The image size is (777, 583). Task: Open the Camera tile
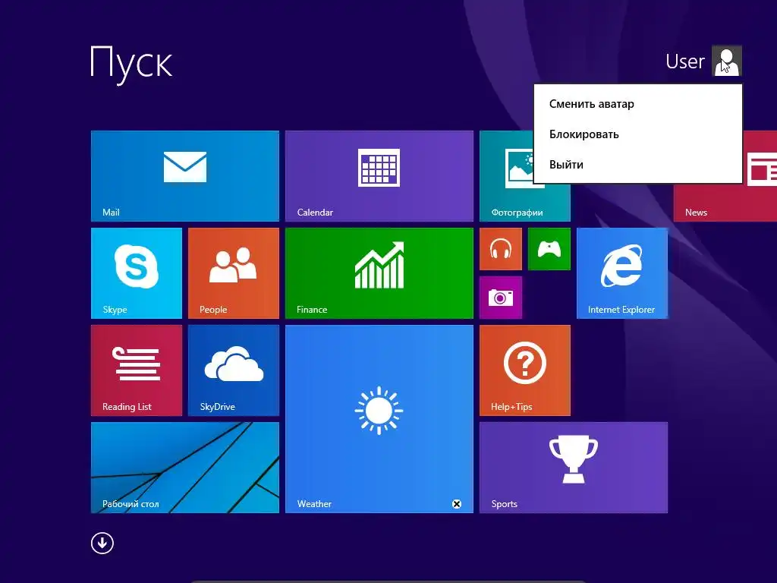click(x=501, y=298)
